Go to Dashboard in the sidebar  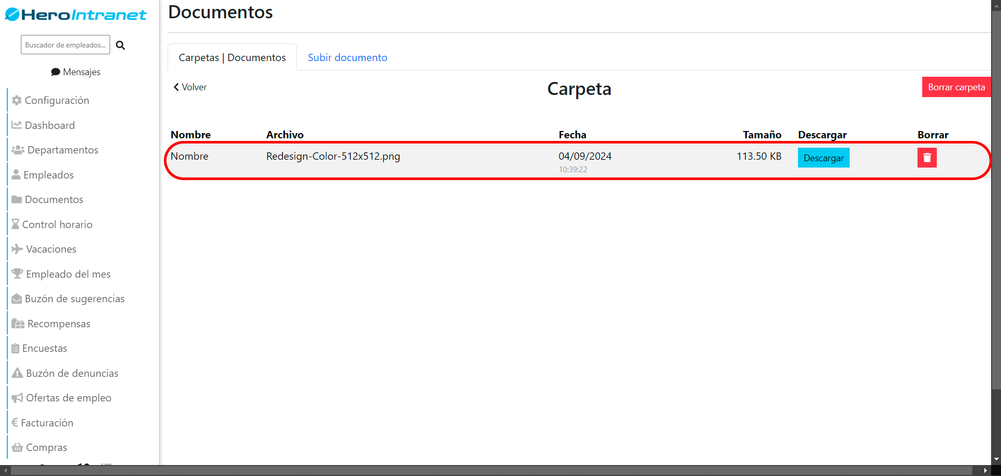coord(50,125)
